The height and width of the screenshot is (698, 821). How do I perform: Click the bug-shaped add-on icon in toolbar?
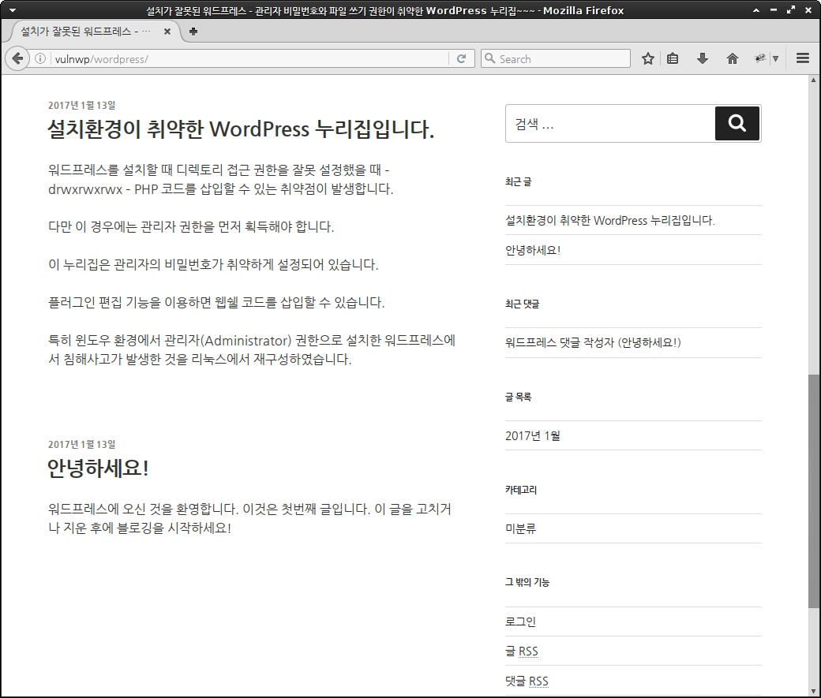tap(759, 58)
